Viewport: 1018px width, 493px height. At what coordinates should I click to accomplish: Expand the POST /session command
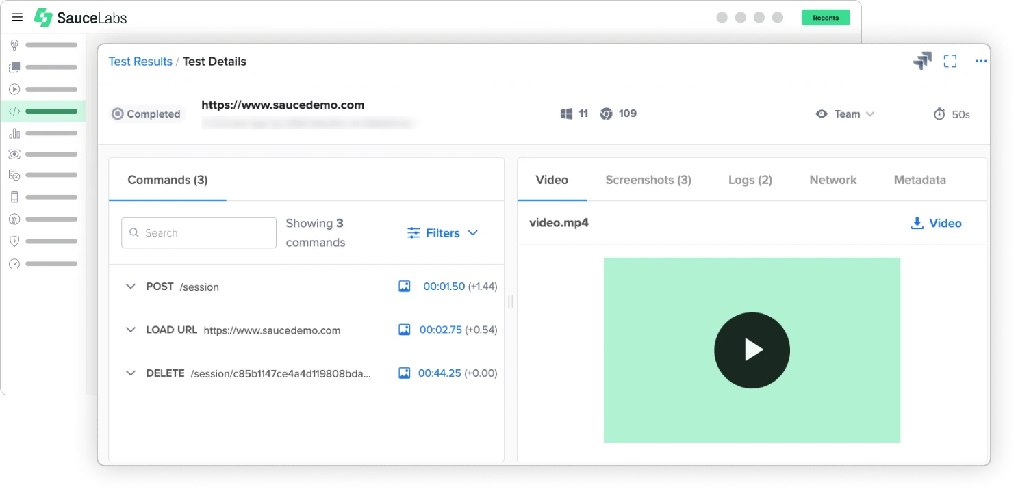(131, 287)
